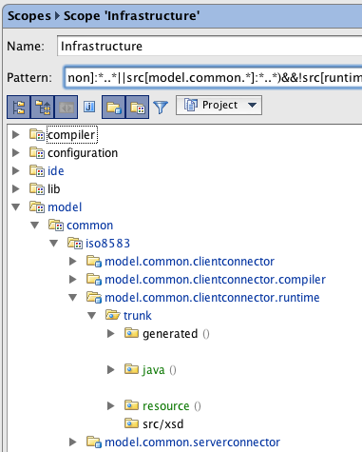Click the Scopes breadcrumb link
The image size is (362, 452).
(x=29, y=16)
